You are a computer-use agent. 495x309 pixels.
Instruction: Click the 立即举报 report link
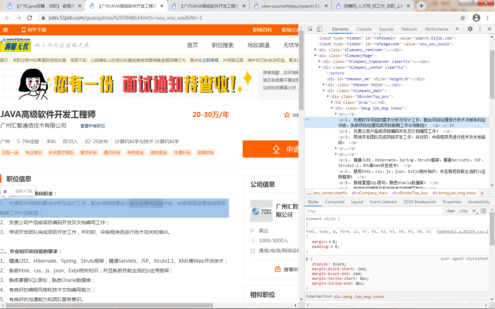pyautogui.click(x=210, y=60)
